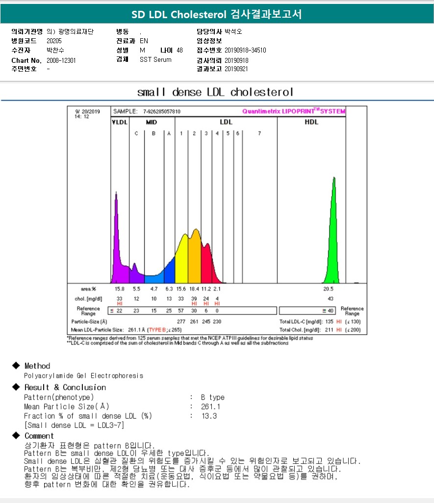Click the diamond bullet beside Comment
This screenshot has width=434, height=503.
(16, 436)
